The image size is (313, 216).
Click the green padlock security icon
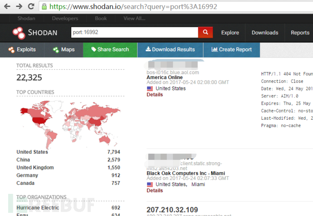(x=44, y=7)
